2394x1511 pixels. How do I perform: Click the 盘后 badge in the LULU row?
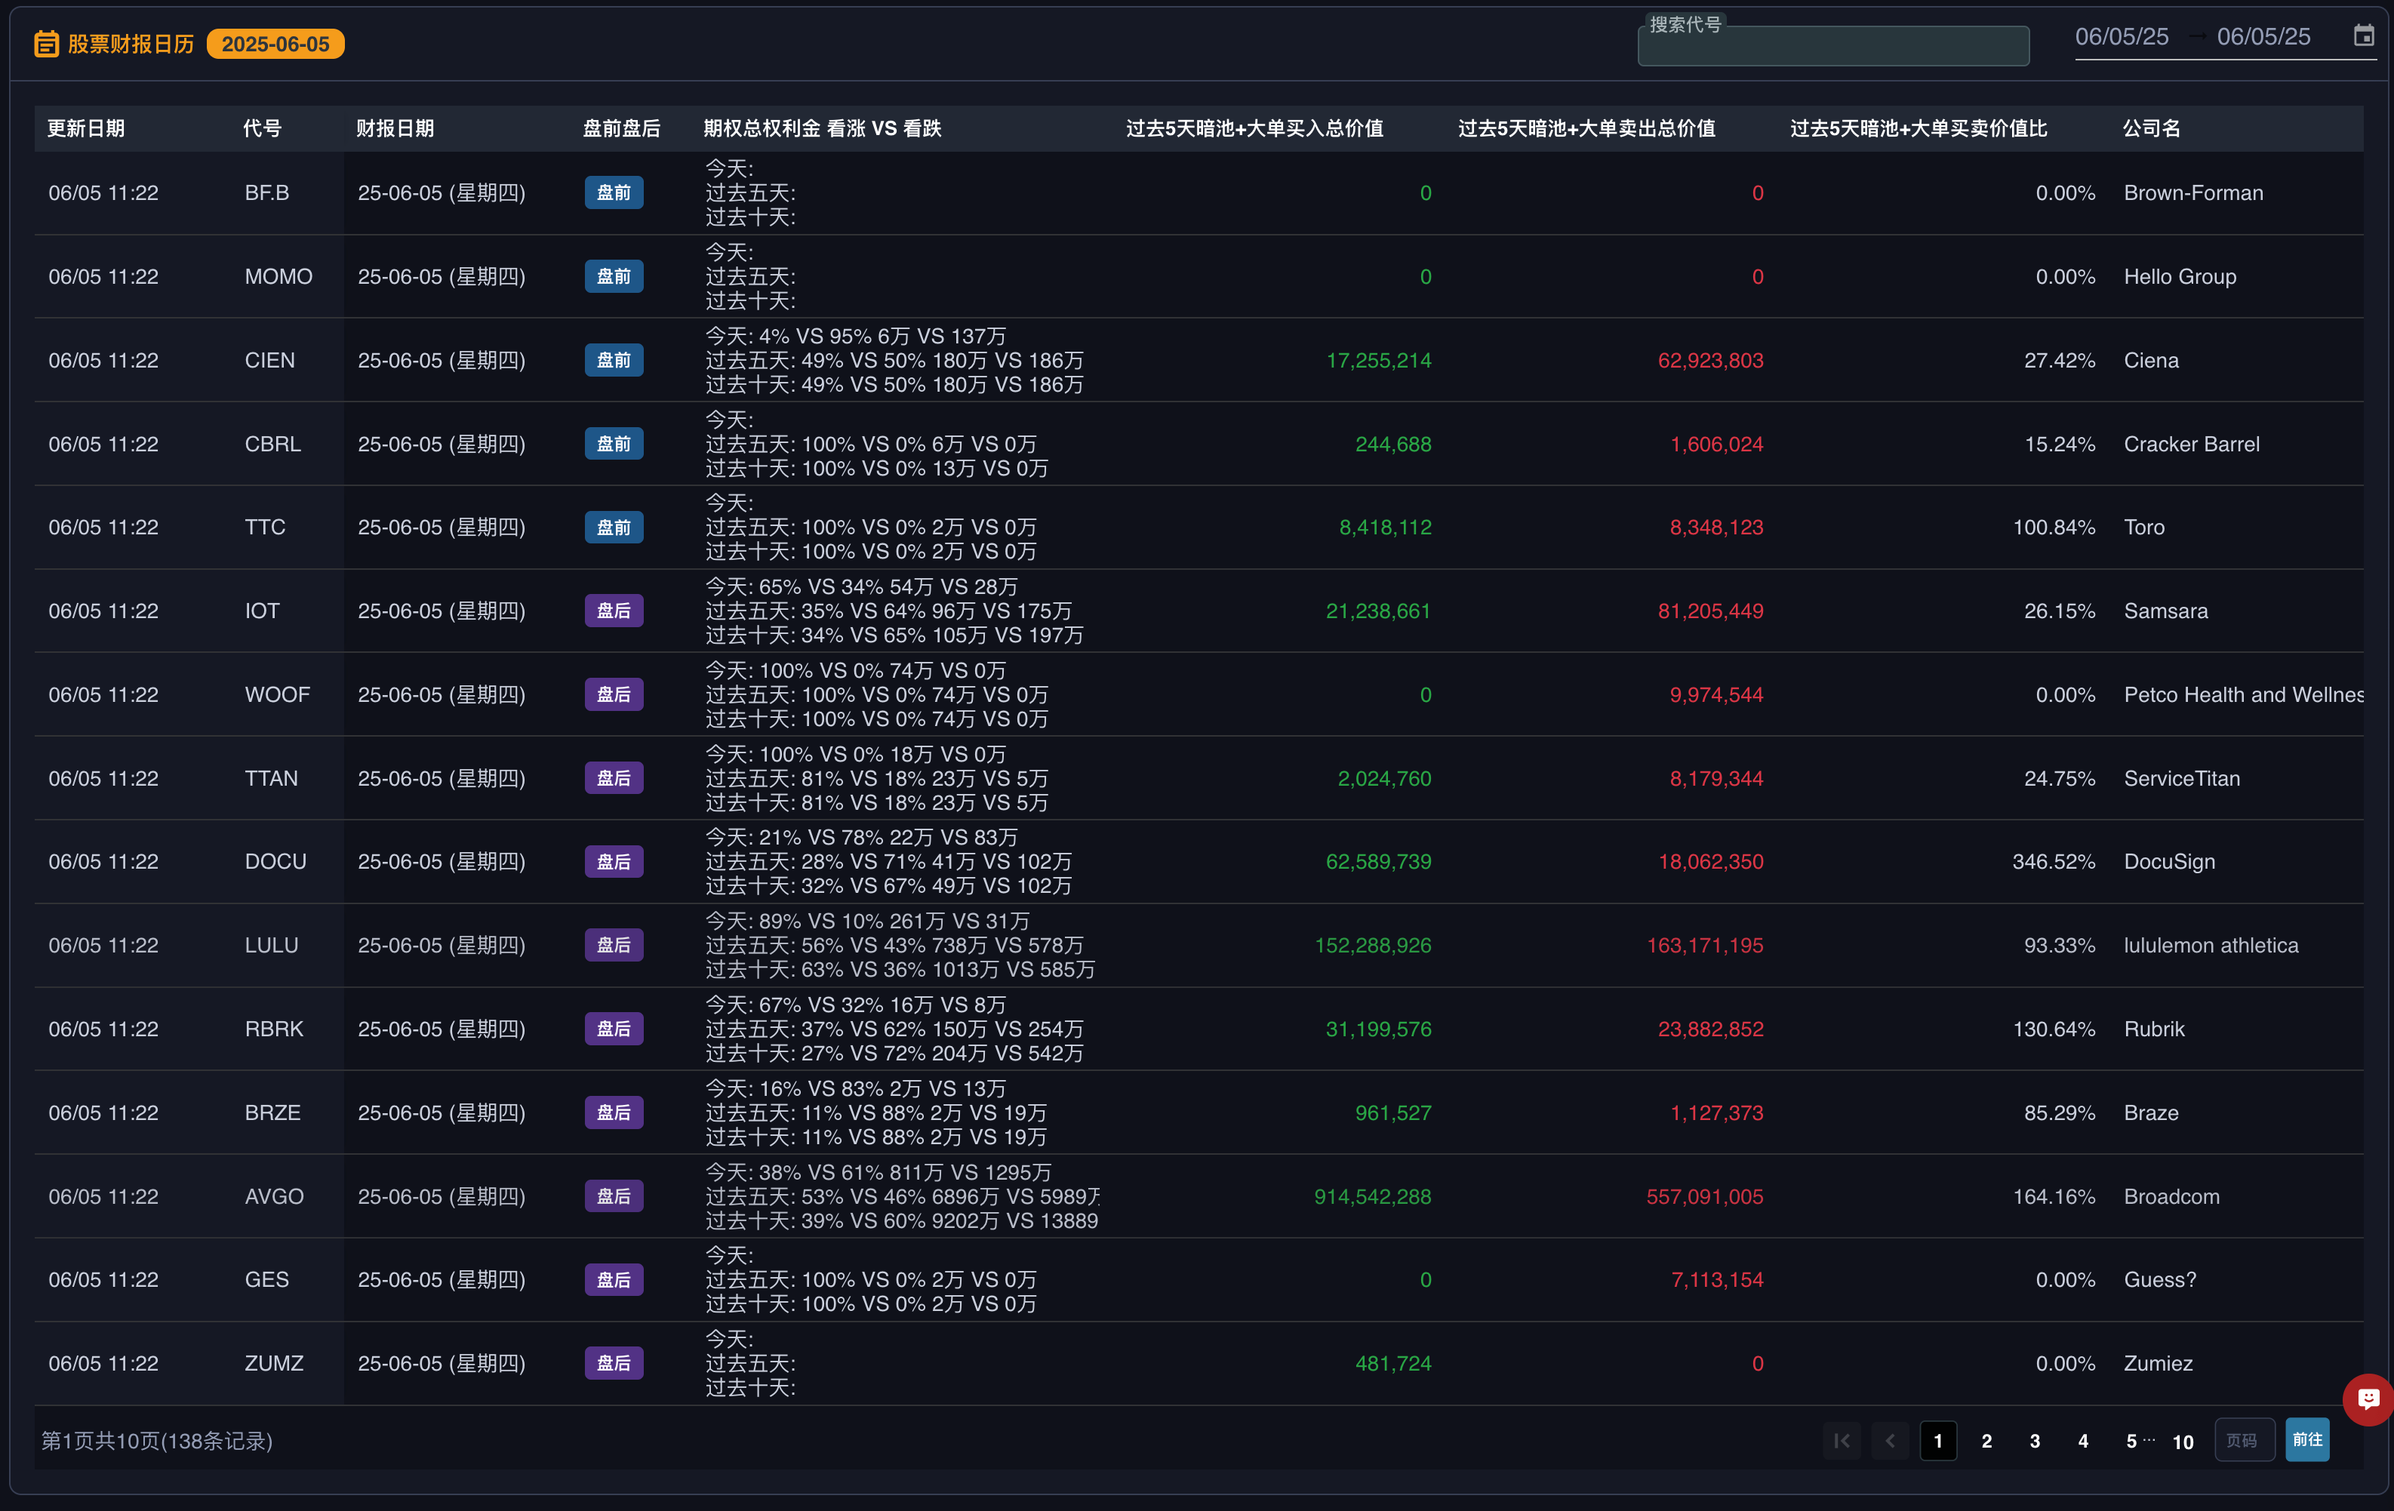click(614, 946)
